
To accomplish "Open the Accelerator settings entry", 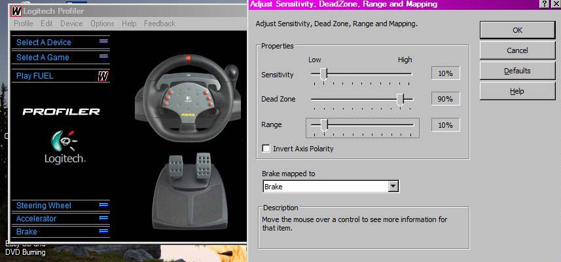I will 36,218.
